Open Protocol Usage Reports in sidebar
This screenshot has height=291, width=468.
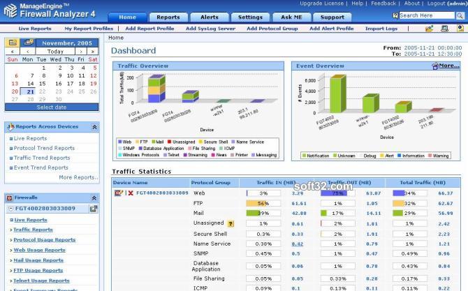click(45, 240)
